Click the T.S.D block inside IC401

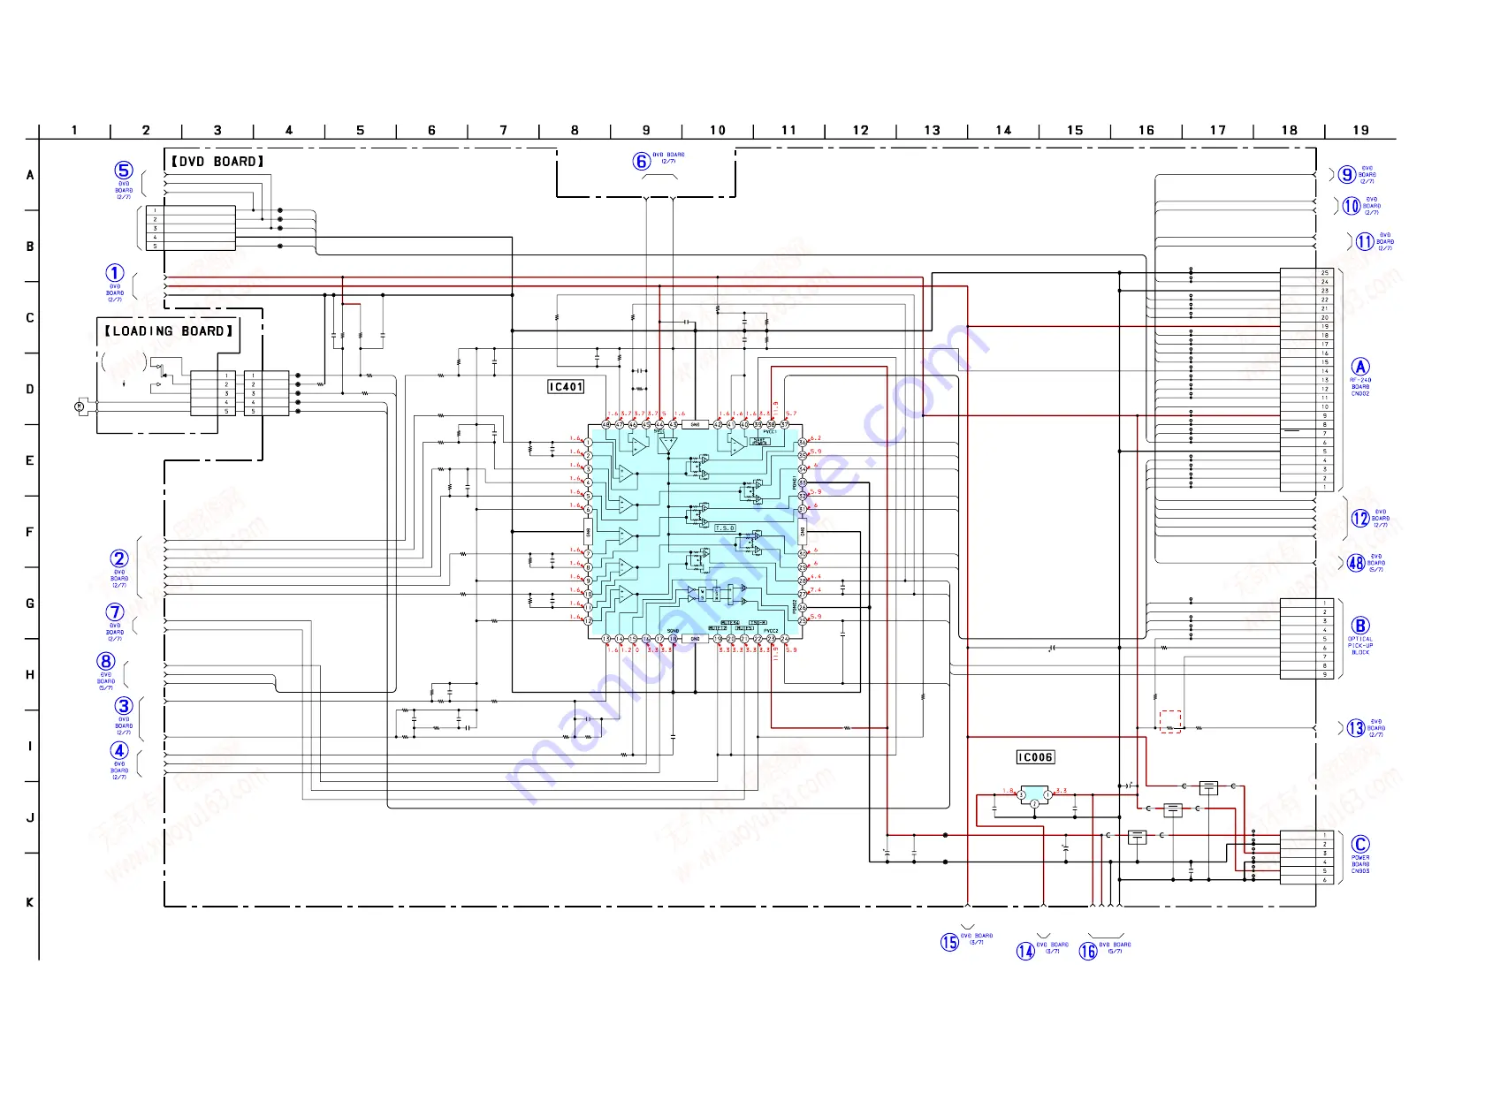coord(725,528)
